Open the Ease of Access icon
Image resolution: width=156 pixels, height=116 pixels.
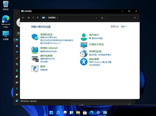coord(84,62)
